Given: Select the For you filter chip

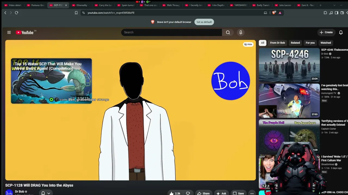Looking at the screenshot, I should click(310, 43).
